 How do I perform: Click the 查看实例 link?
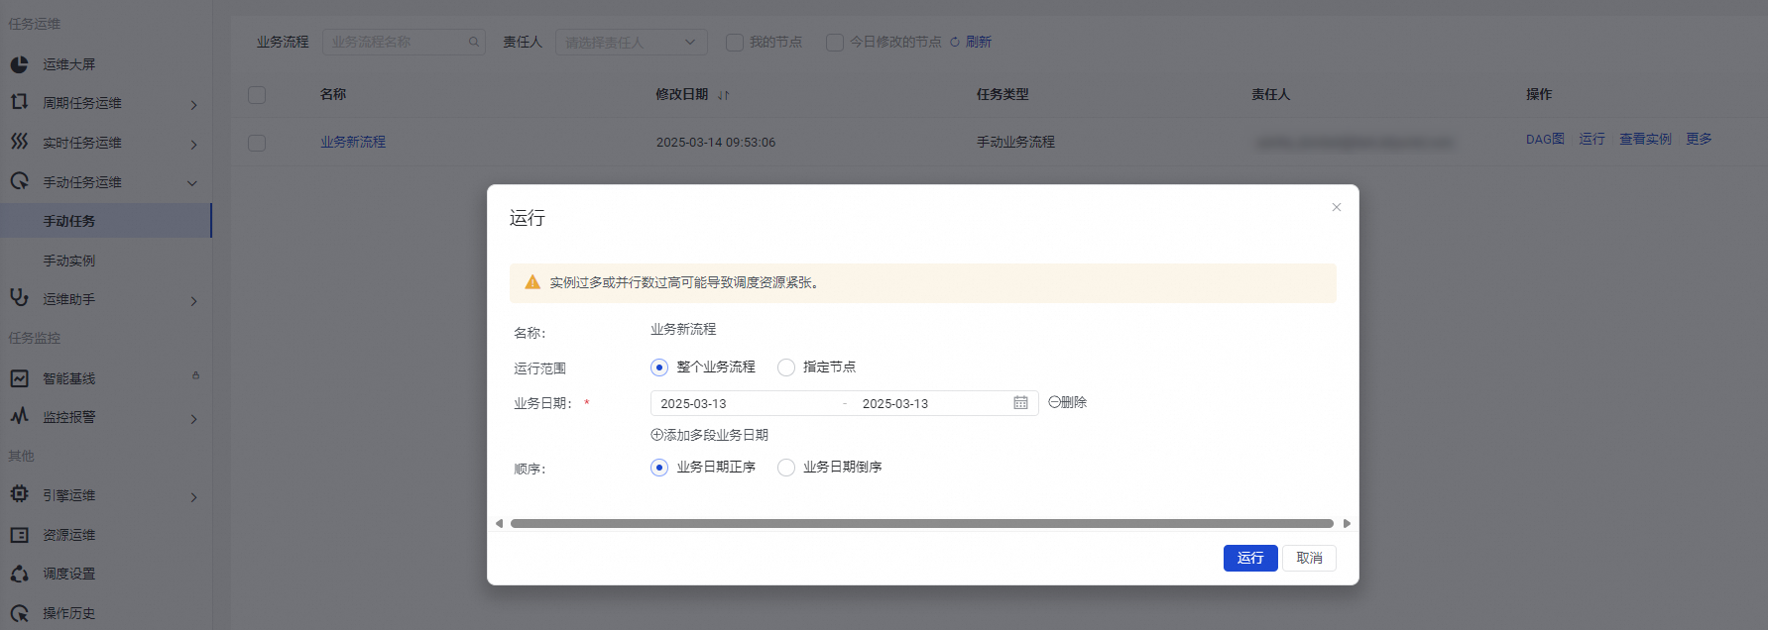click(1645, 139)
